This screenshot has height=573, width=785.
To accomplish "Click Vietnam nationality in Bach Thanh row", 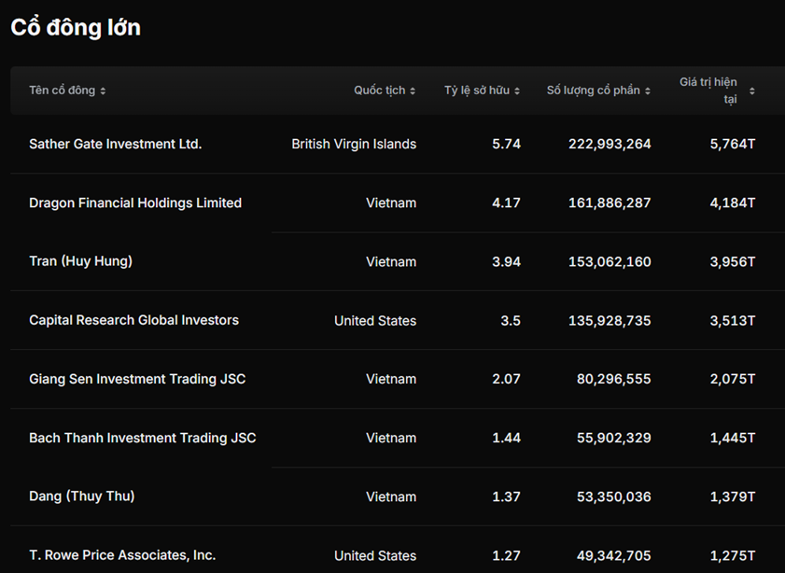I will tap(391, 438).
